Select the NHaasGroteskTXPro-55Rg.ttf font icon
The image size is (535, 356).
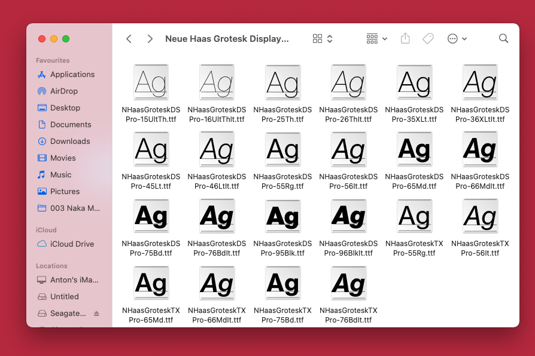pyautogui.click(x=414, y=216)
